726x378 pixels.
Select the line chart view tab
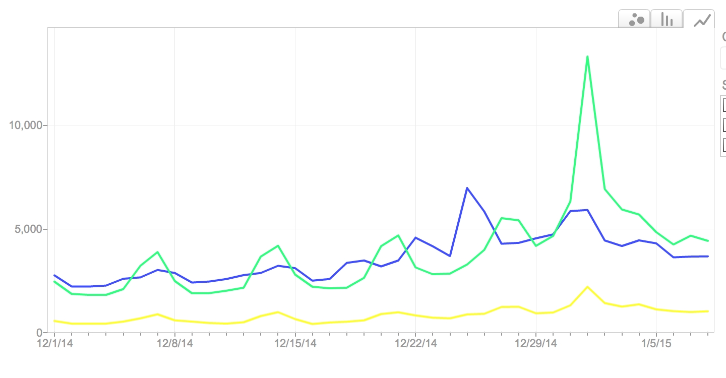(701, 20)
